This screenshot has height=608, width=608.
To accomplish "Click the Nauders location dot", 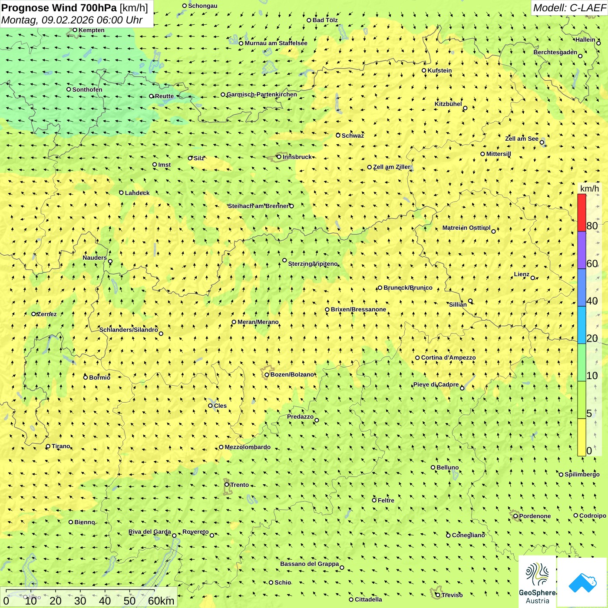I will pos(110,261).
